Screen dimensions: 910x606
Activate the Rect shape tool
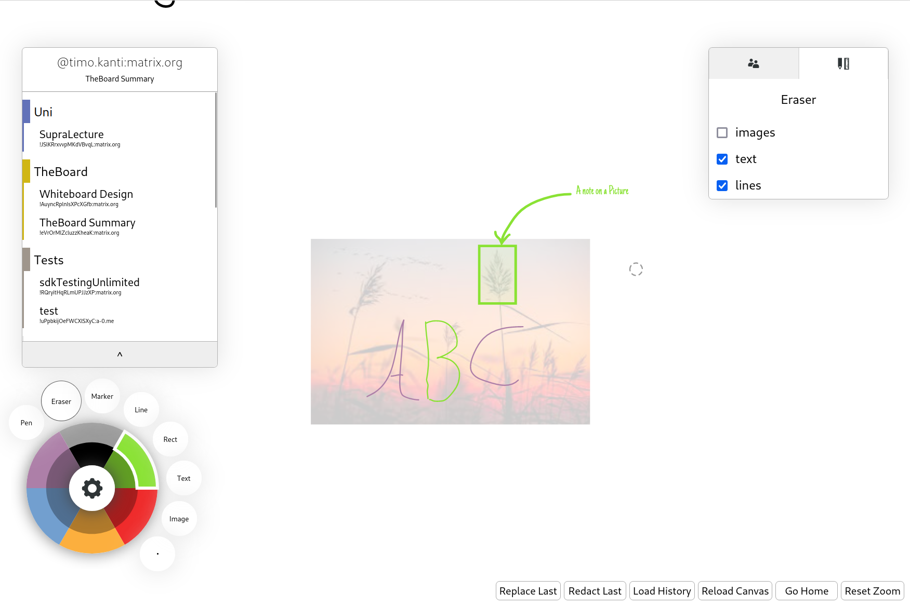tap(170, 439)
